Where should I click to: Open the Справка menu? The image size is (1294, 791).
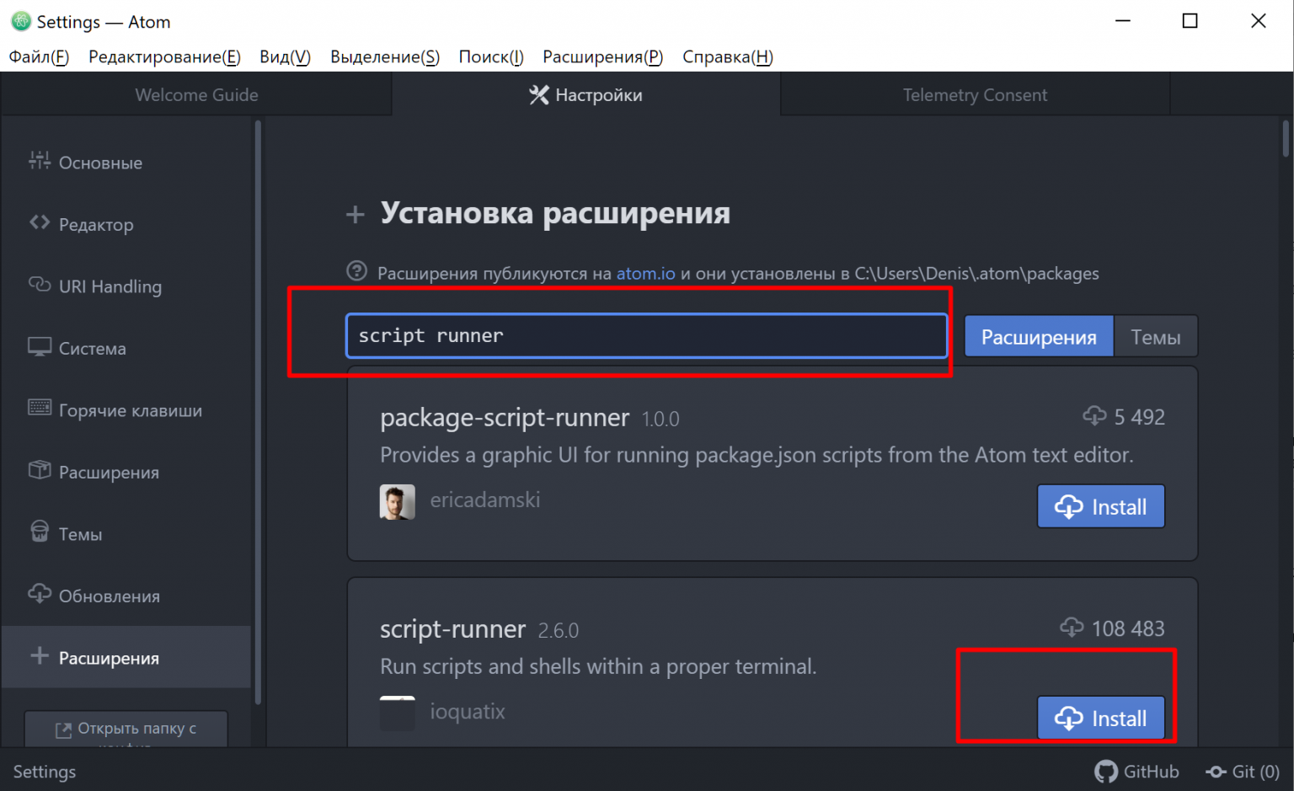pyautogui.click(x=728, y=56)
